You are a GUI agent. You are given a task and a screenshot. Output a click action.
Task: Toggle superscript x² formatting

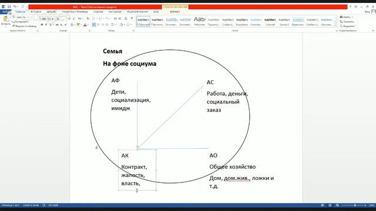tap(65, 25)
